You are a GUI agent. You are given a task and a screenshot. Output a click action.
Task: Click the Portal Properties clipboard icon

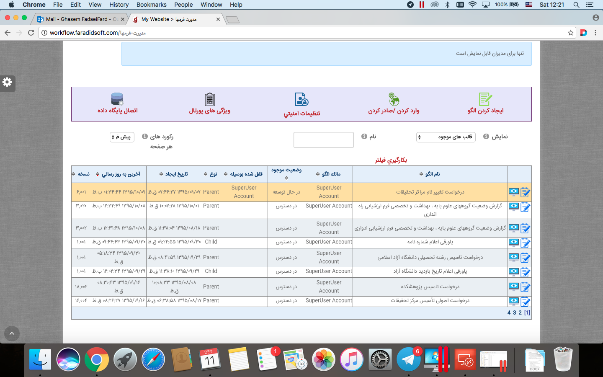(209, 100)
